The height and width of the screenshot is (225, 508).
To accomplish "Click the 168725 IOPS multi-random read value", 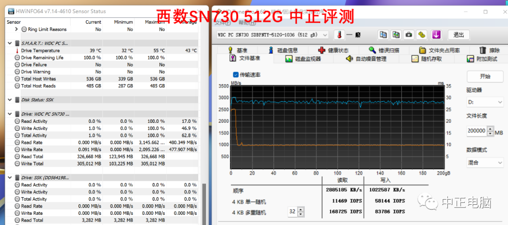I will [346, 211].
